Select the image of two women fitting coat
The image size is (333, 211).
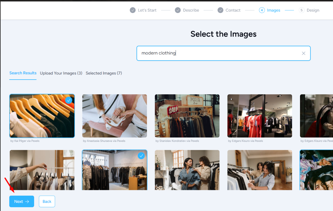tap(187, 170)
